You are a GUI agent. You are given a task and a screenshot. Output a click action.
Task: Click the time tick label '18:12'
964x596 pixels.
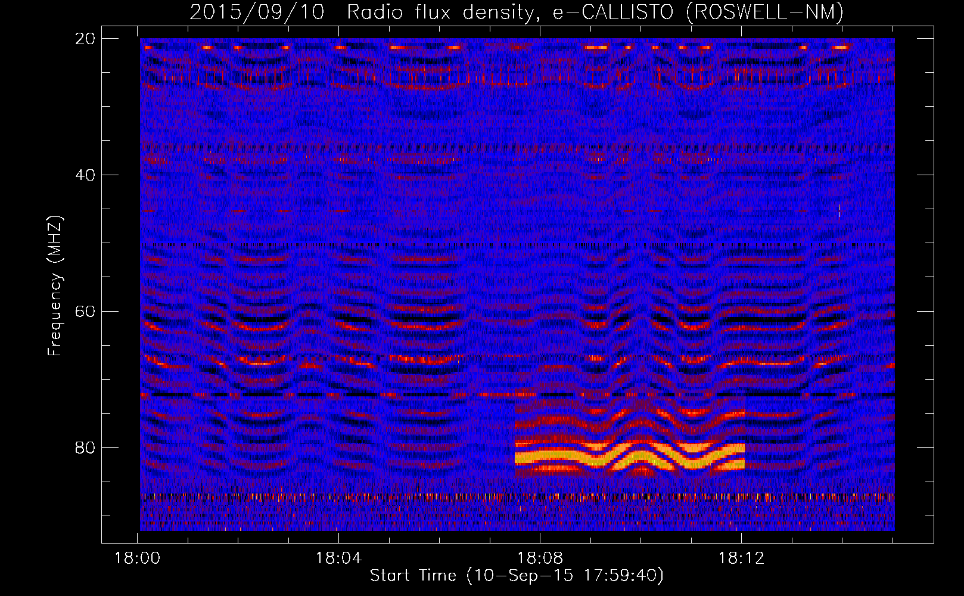coord(741,558)
